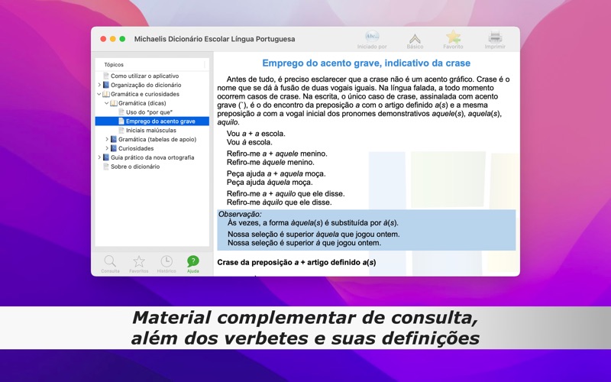Click book icon beside 'Guia prático da nova ortografia'
Image resolution: width=611 pixels, height=382 pixels.
click(x=106, y=157)
